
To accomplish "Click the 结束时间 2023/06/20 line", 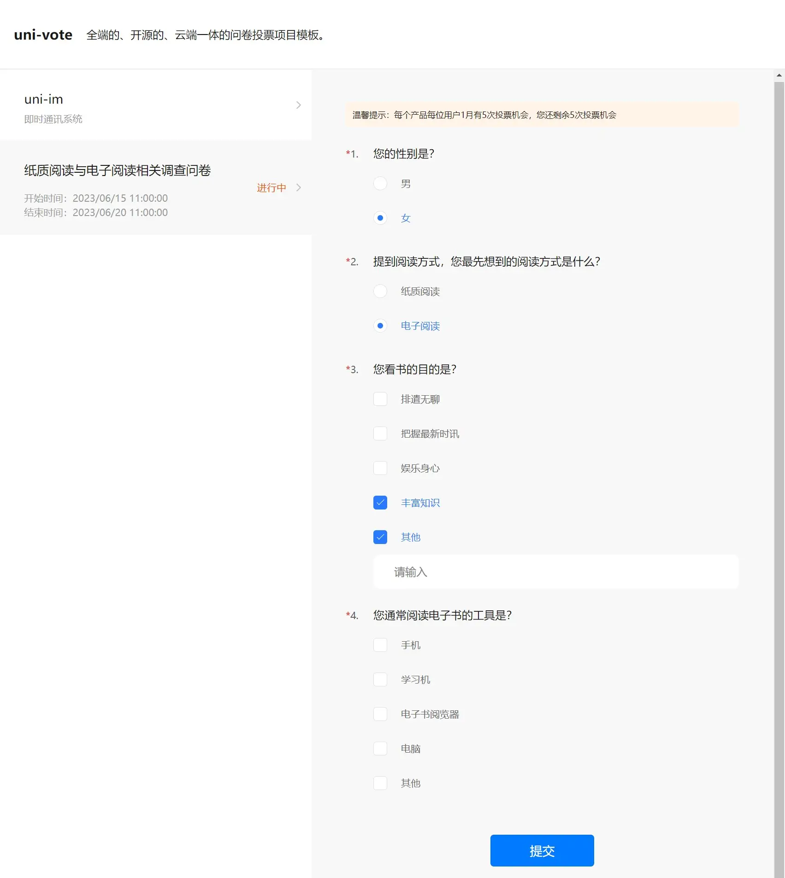I will pyautogui.click(x=96, y=212).
